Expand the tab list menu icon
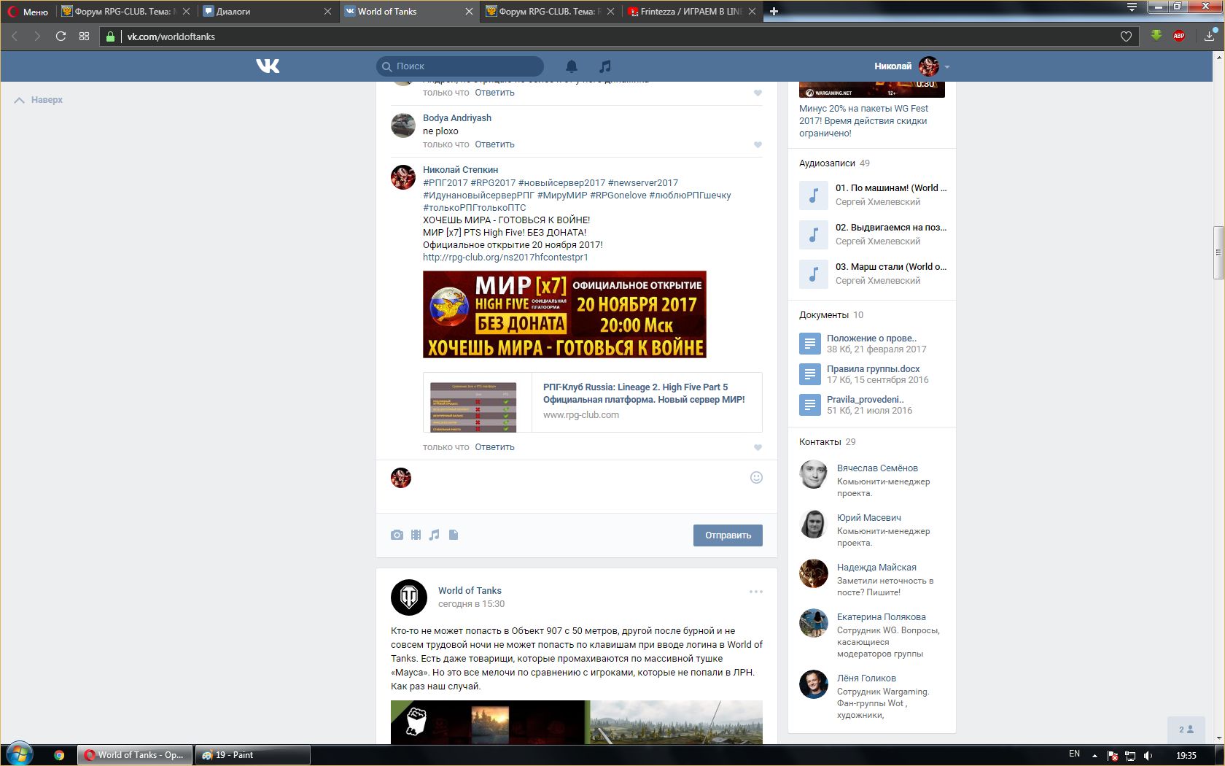 click(x=1132, y=8)
